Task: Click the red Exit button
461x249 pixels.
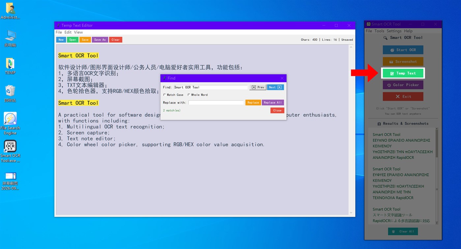Action: [403, 97]
